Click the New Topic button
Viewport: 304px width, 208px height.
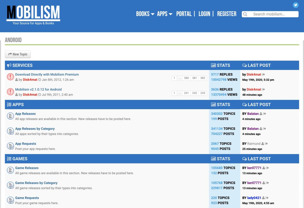point(17,54)
